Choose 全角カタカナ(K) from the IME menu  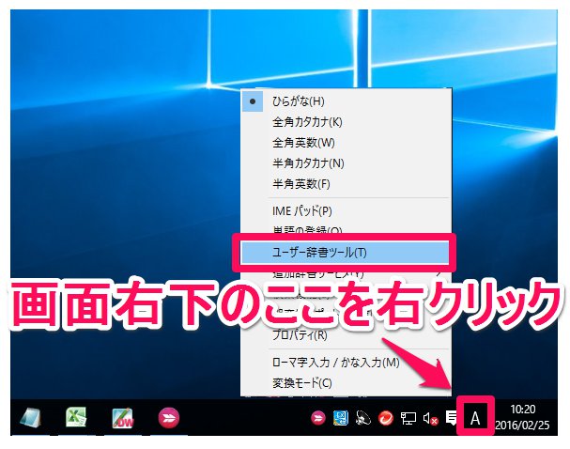click(x=347, y=122)
